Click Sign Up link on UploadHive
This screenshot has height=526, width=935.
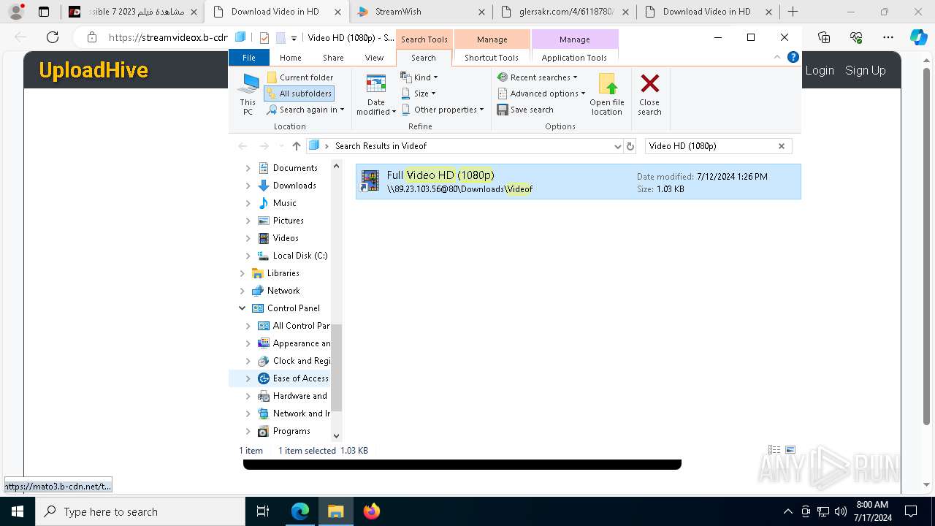point(866,70)
